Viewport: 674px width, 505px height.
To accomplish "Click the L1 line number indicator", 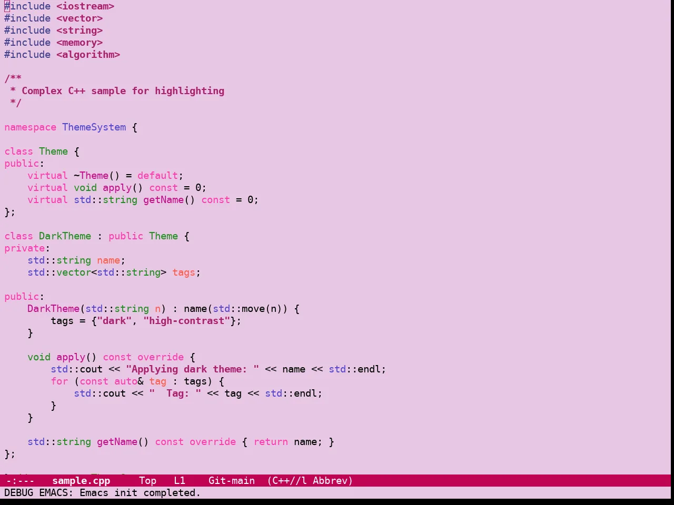I will (x=180, y=480).
